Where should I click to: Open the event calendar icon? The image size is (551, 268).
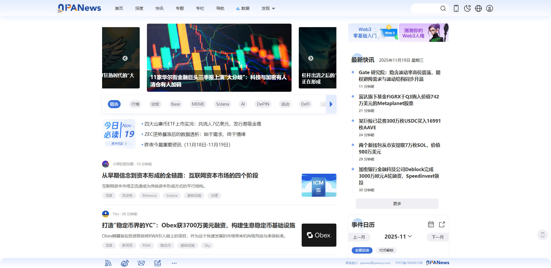click(431, 224)
